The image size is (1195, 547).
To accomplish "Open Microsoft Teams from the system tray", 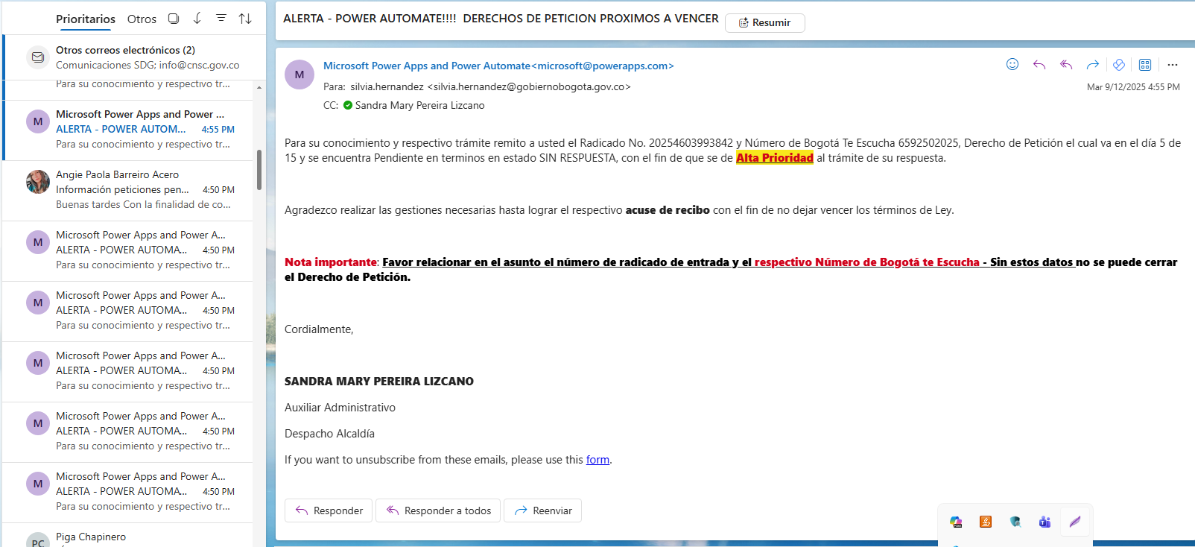I will [x=1045, y=522].
